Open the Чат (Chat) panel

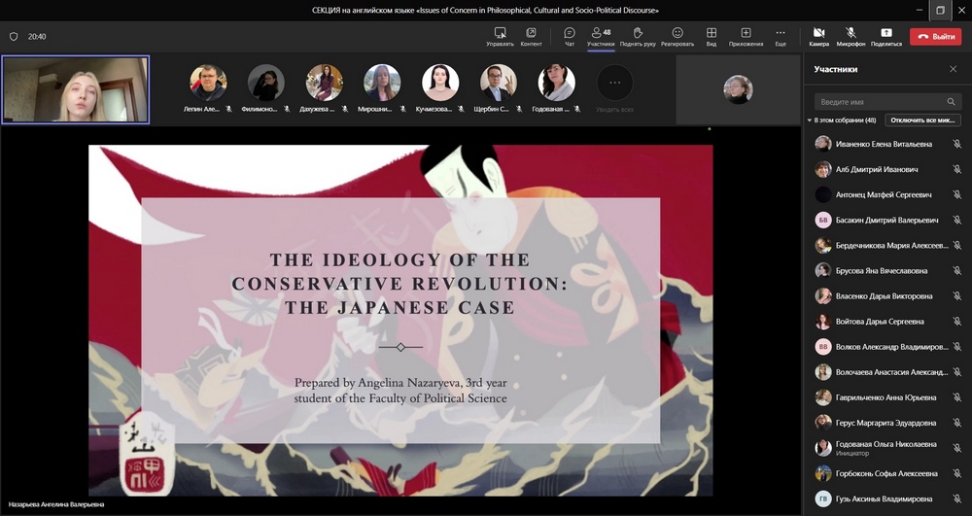coord(570,37)
